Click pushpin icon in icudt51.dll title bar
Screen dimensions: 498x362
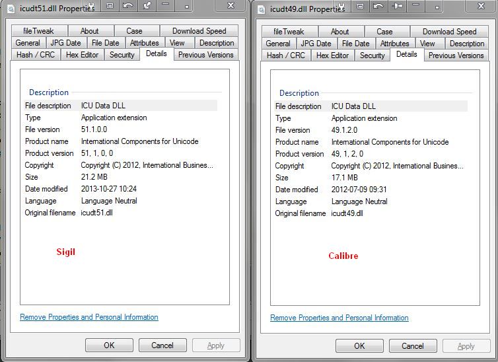point(147,5)
